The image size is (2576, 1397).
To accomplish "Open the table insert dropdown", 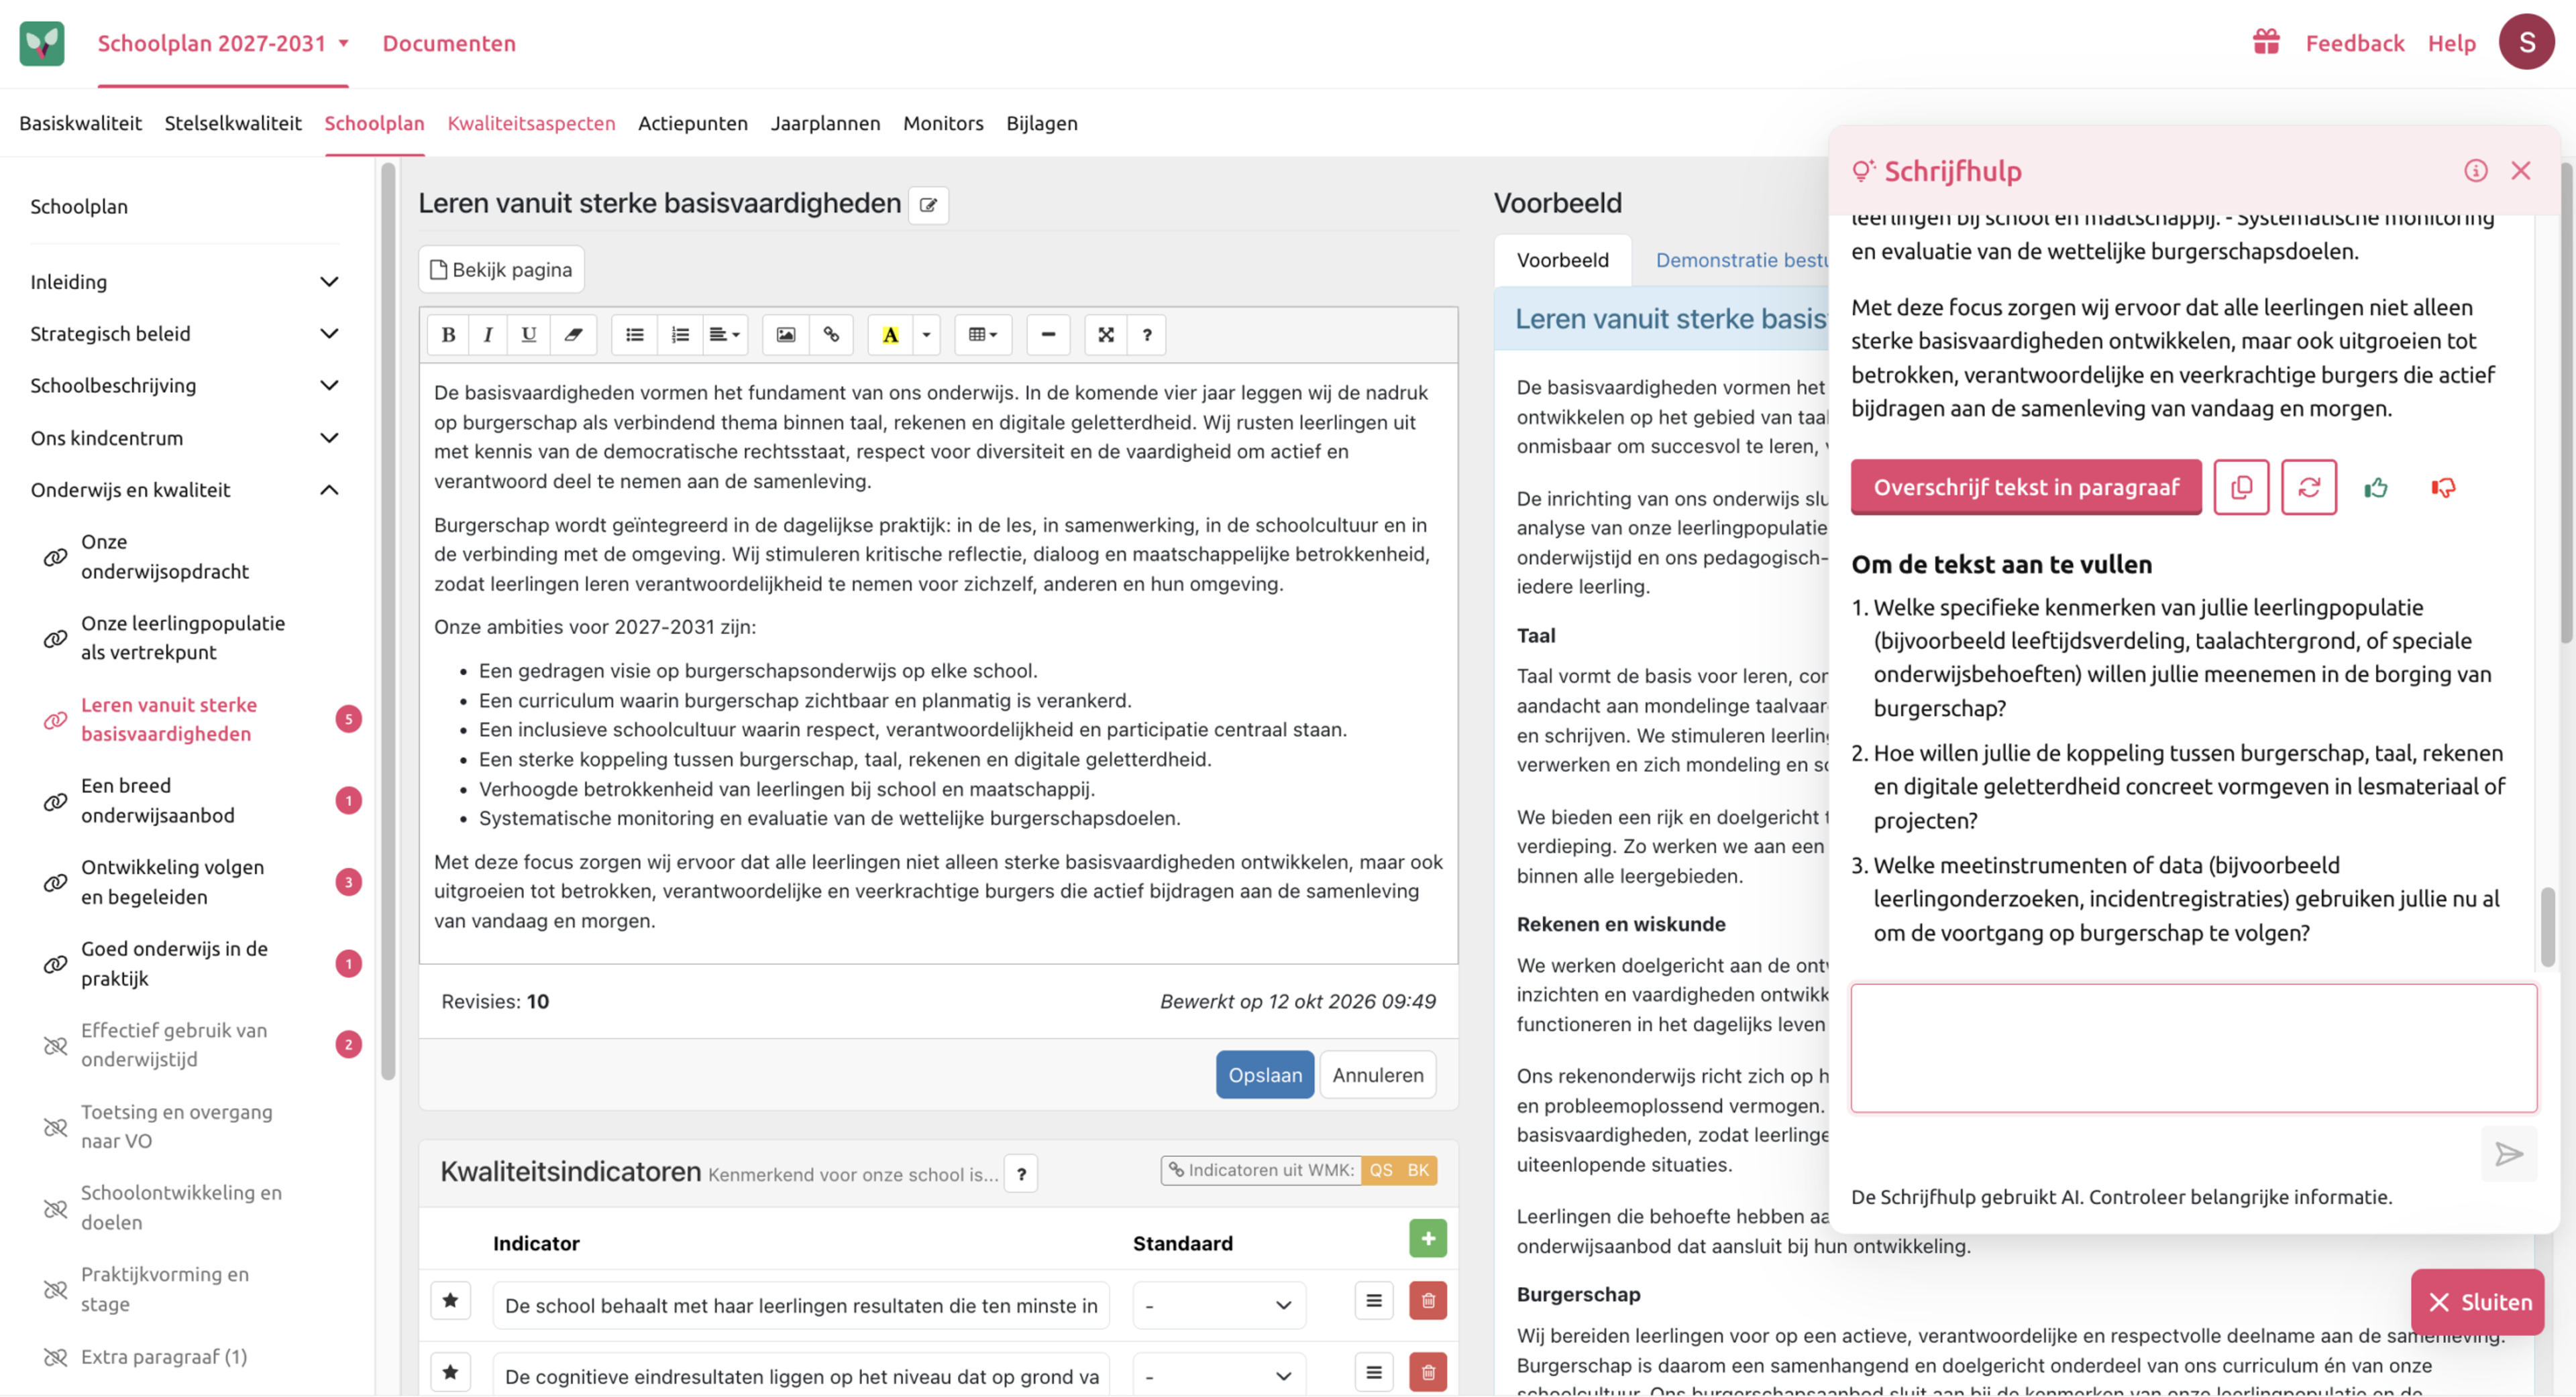I will click(x=983, y=335).
